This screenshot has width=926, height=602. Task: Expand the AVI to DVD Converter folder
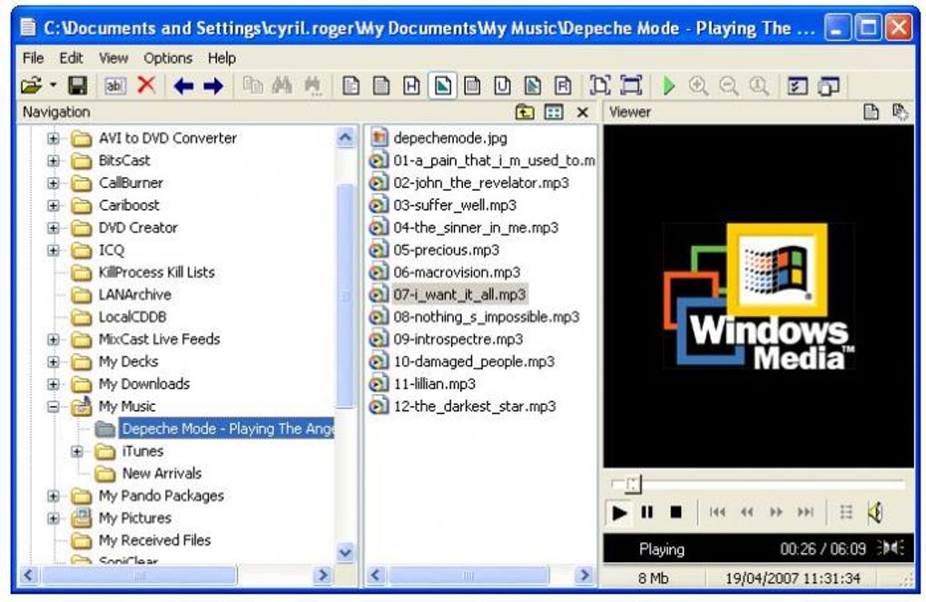click(54, 138)
